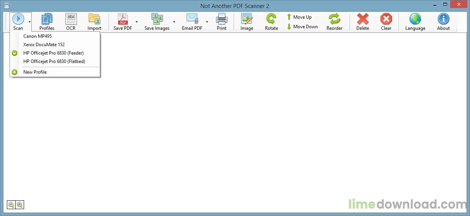This screenshot has width=470, height=216.
Task: Maximize the NAPS2 window
Action: (445, 4)
